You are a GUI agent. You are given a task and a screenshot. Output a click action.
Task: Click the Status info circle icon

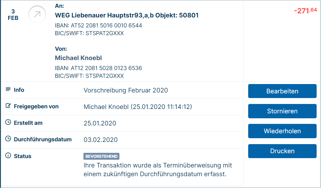(x=8, y=155)
